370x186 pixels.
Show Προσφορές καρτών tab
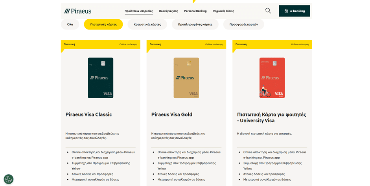(x=243, y=24)
